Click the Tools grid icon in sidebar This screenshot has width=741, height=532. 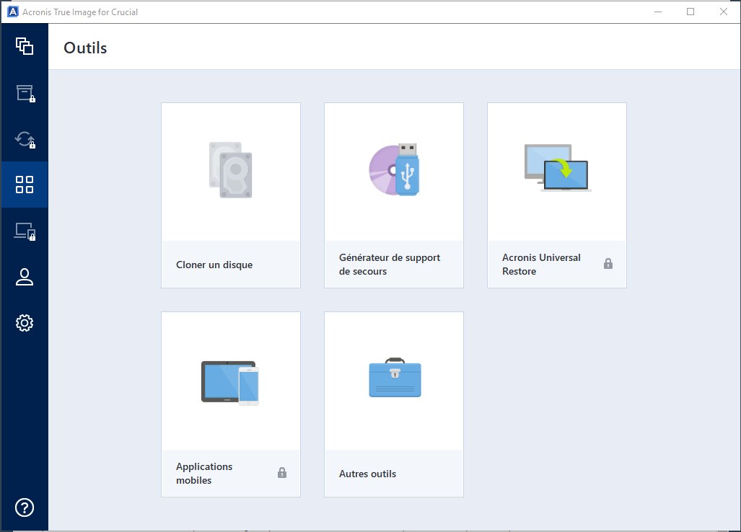pyautogui.click(x=25, y=185)
